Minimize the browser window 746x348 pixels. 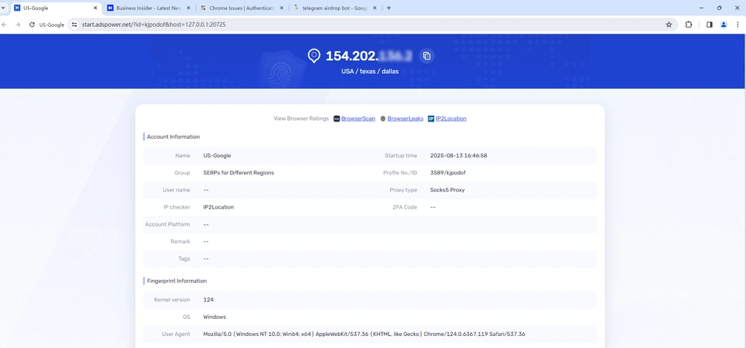(702, 8)
